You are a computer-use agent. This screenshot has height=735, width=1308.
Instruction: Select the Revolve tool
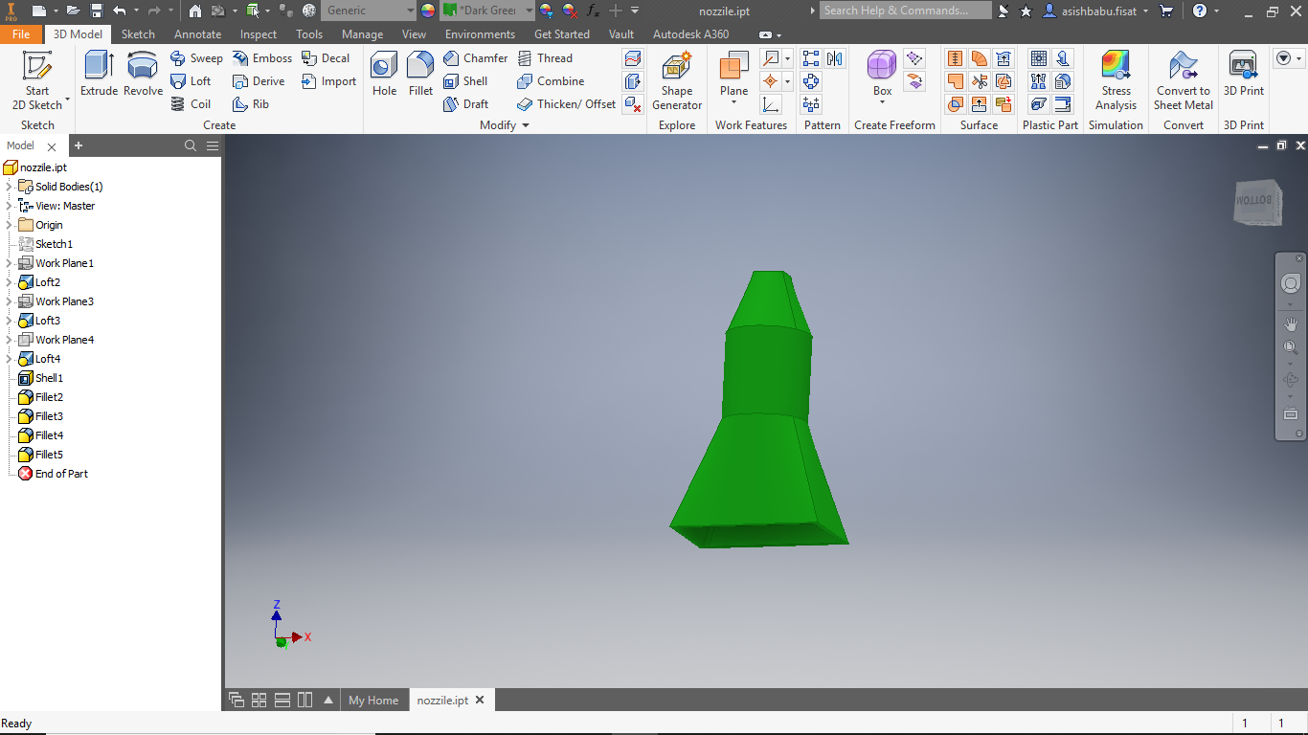click(143, 74)
